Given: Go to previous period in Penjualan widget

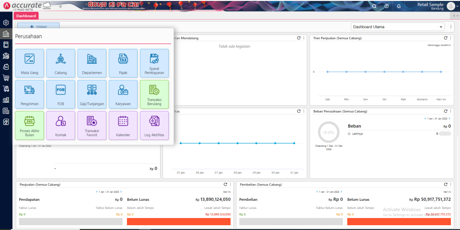Looking at the screenshot, I should pos(97,192).
